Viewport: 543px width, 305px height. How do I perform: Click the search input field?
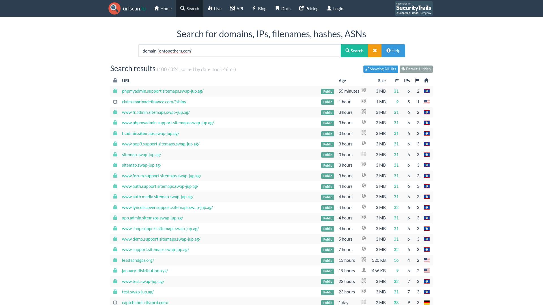(x=239, y=51)
